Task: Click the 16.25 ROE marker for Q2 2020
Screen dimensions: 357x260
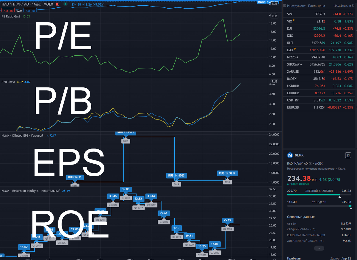Action: coord(202,246)
